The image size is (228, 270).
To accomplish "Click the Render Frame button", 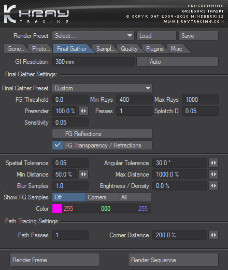I will coord(54,260).
